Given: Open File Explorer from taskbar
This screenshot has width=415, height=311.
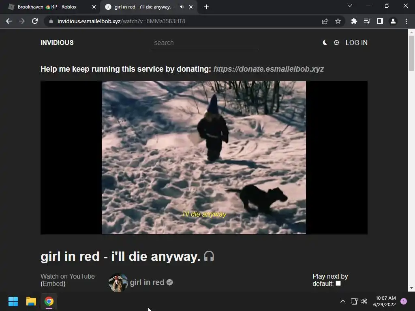Looking at the screenshot, I should (31, 301).
